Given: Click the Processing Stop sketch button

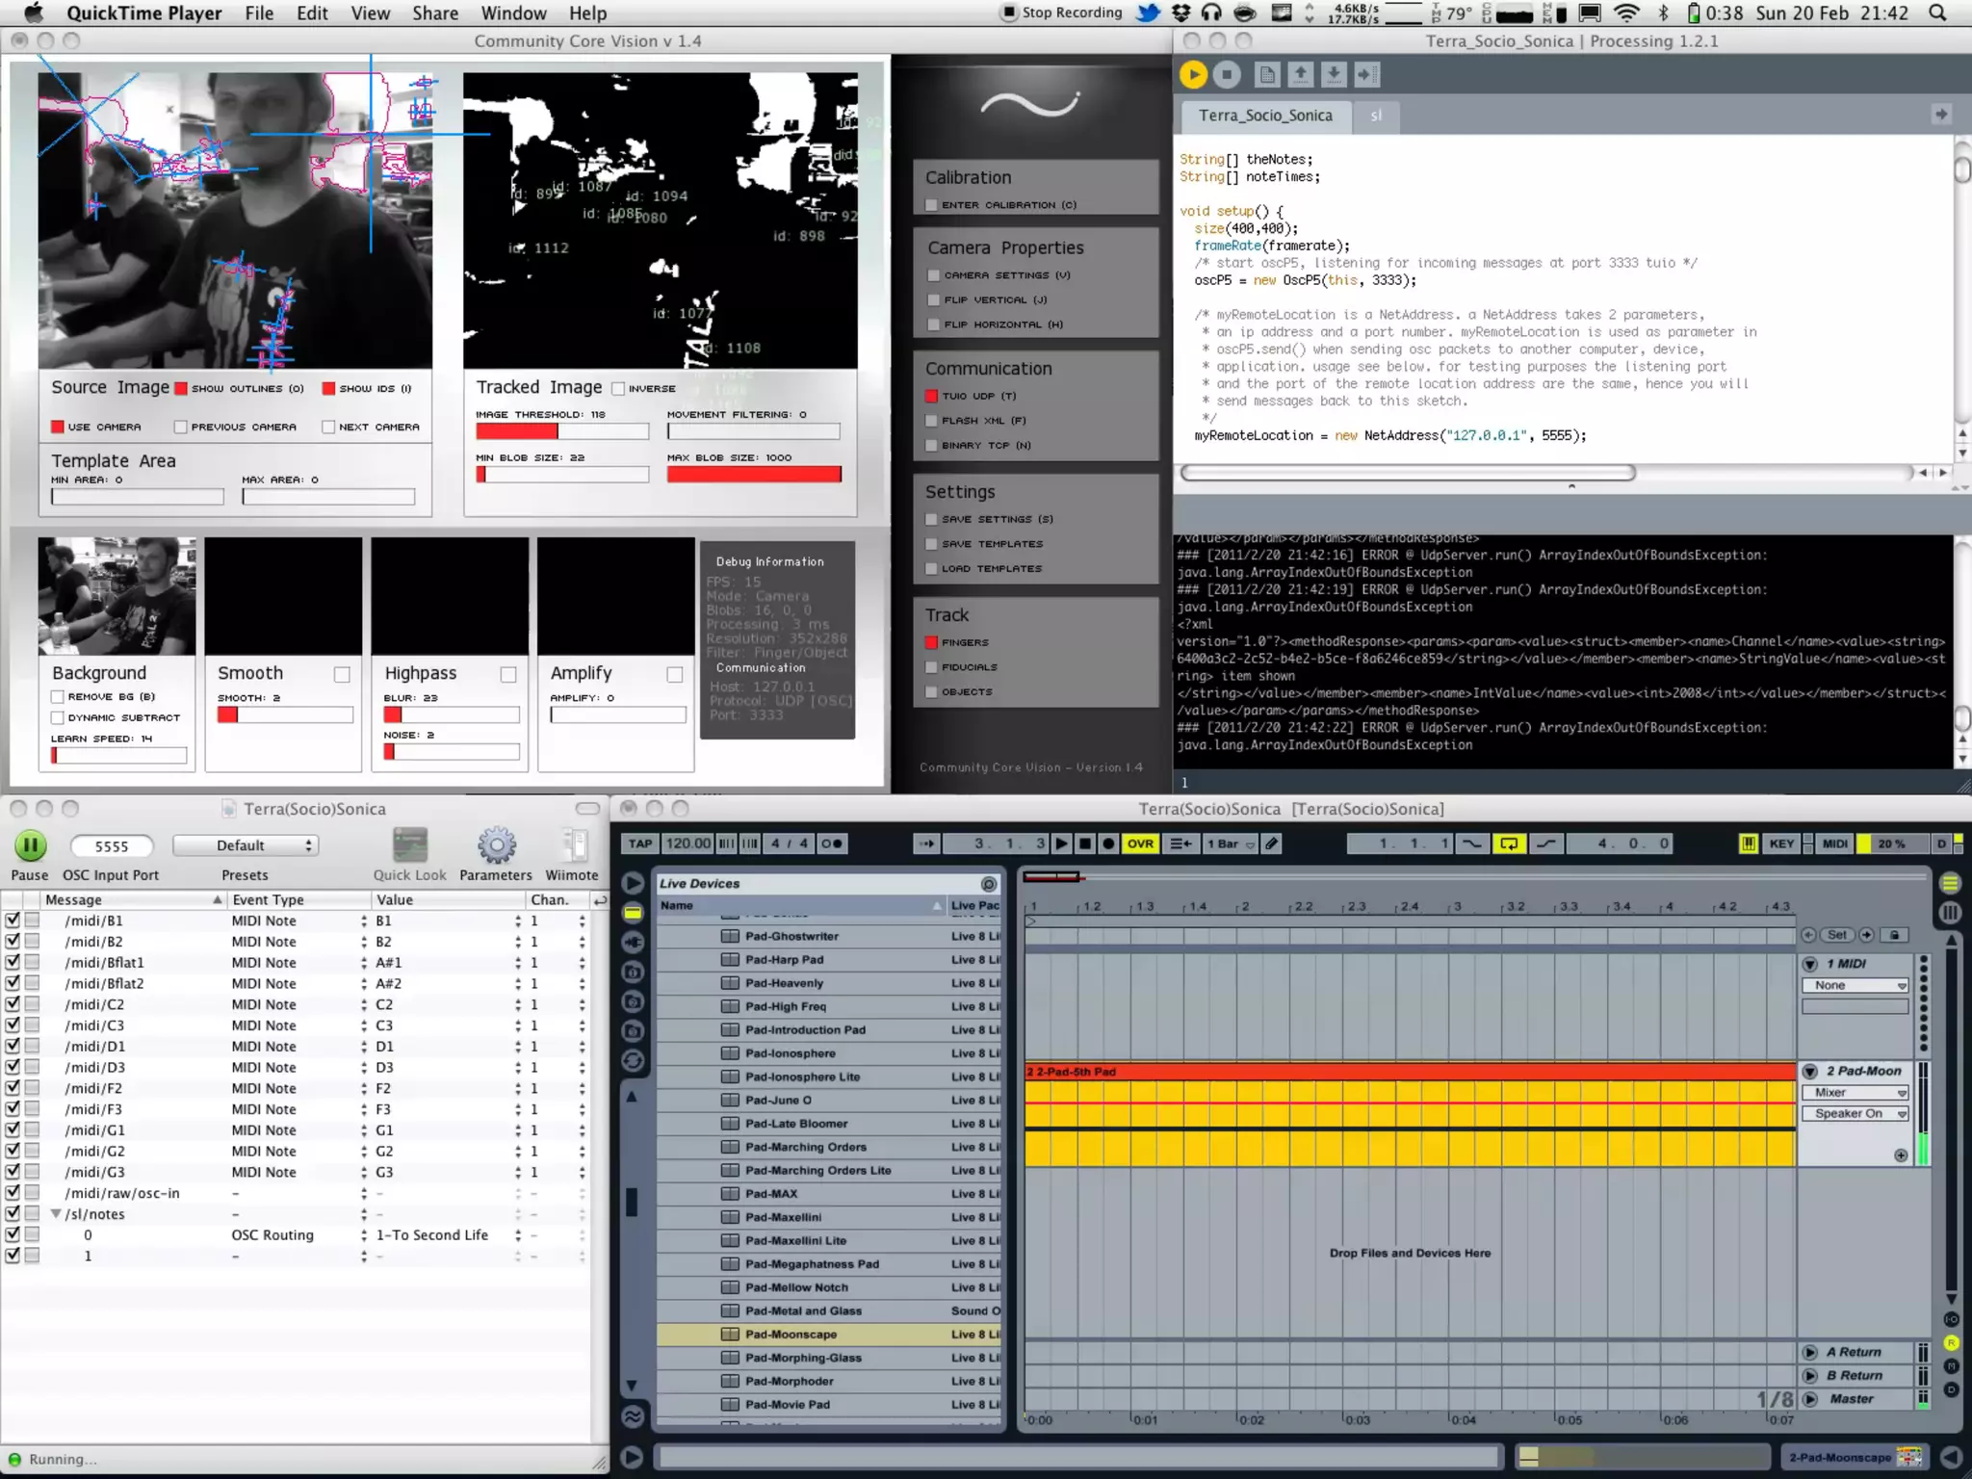Looking at the screenshot, I should [x=1227, y=74].
